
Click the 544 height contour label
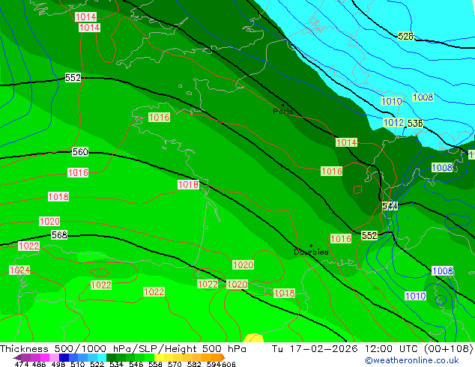coord(390,206)
